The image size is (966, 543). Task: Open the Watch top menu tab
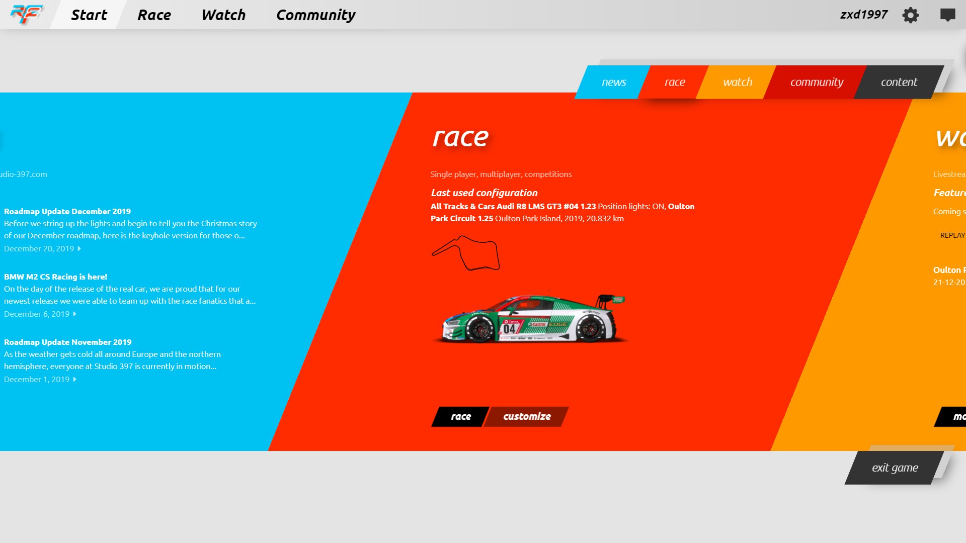223,15
